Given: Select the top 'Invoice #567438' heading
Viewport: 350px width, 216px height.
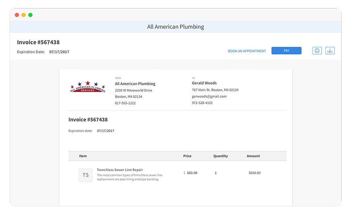Looking at the screenshot, I should [38, 42].
